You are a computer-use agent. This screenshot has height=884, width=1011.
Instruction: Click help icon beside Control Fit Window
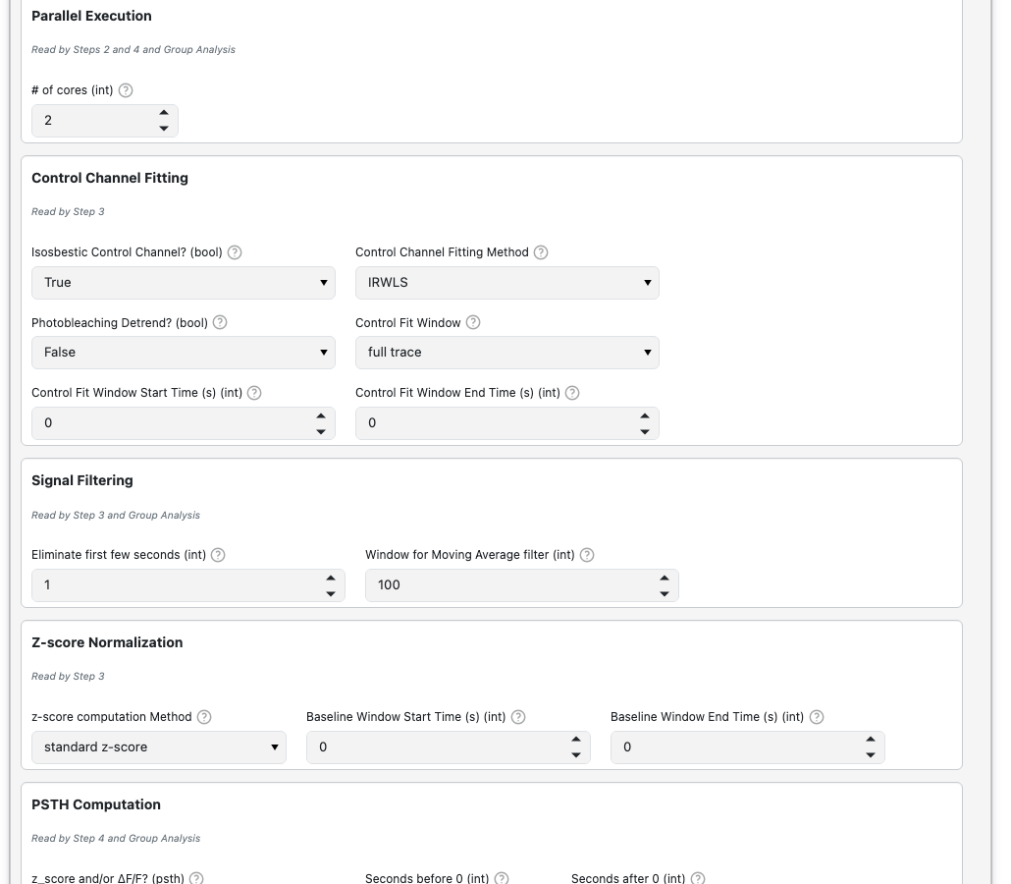[x=473, y=322]
